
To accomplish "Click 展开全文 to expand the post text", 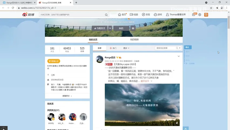I will pos(145,81).
